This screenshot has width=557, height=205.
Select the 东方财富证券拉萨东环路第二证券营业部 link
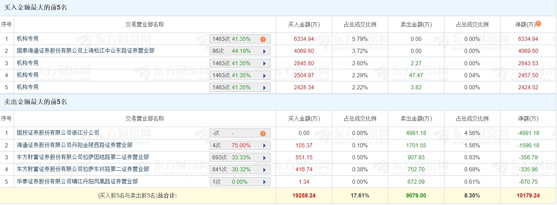point(83,169)
